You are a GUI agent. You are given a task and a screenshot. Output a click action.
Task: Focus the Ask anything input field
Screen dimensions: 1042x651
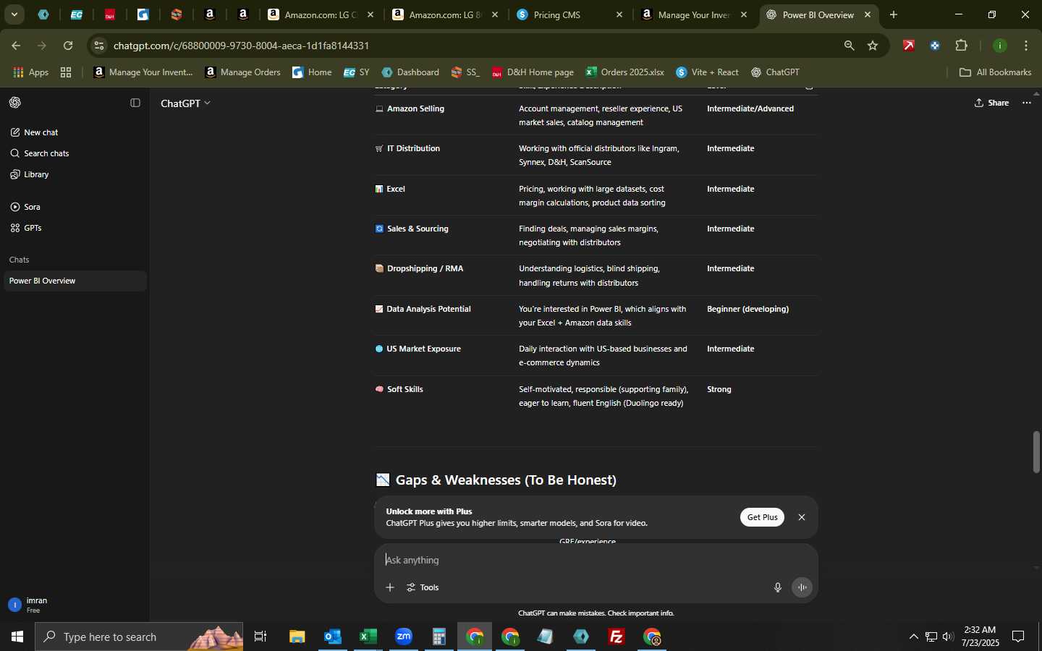tap(596, 560)
